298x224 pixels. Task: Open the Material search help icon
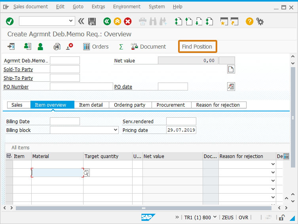[86, 173]
